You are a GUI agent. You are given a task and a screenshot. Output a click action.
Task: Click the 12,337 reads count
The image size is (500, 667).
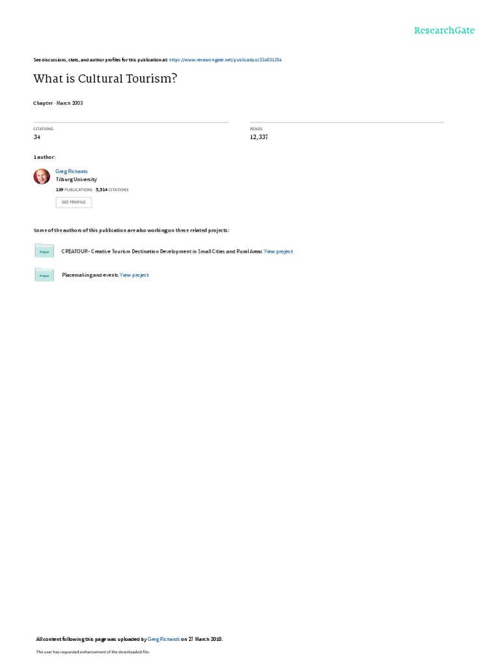[259, 137]
